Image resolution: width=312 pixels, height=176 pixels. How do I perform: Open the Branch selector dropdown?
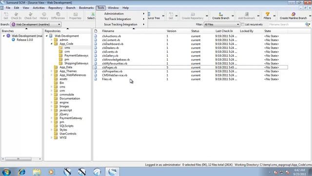click(x=36, y=24)
